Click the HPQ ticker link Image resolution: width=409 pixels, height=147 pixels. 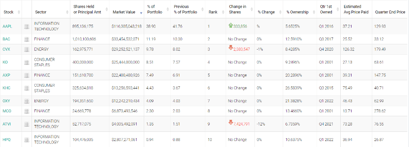[x=6, y=140]
